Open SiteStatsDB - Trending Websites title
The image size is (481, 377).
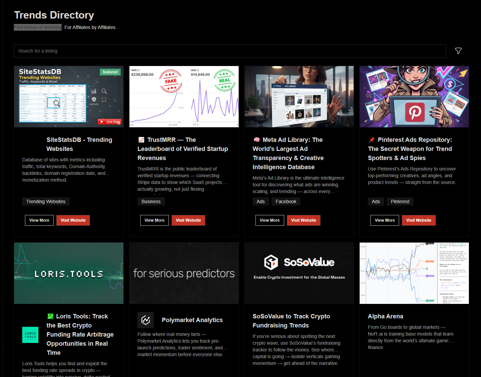[79, 144]
